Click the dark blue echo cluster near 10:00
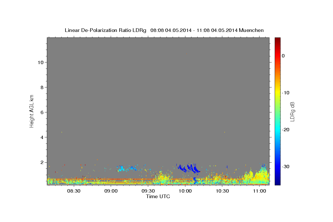The height and width of the screenshot is (222, 333). click(189, 168)
